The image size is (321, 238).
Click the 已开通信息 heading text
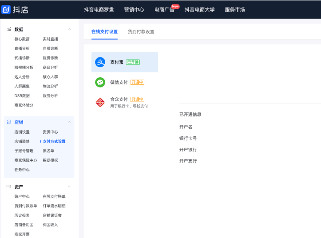click(x=190, y=114)
